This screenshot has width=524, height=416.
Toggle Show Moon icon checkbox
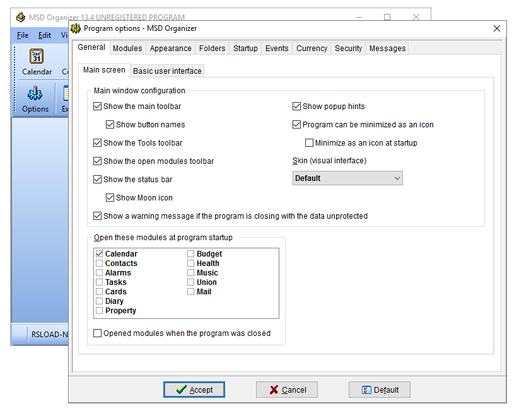coord(110,198)
